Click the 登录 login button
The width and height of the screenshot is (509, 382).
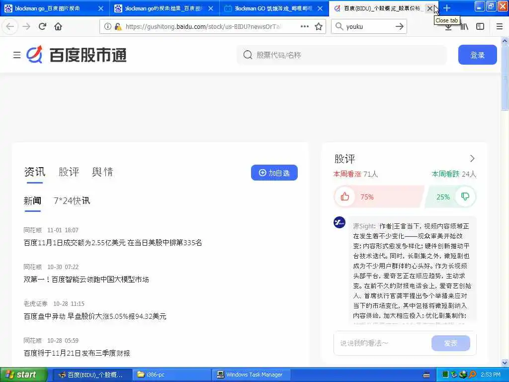[x=478, y=55]
